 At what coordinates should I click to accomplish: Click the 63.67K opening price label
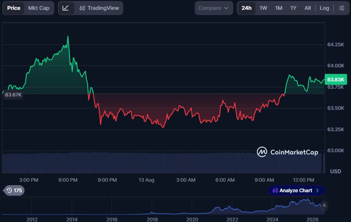[x=13, y=95]
